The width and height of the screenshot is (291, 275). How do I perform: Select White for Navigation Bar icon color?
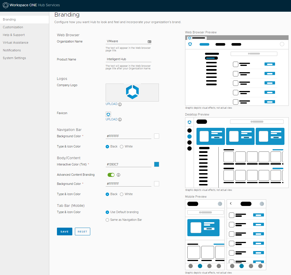(122, 147)
